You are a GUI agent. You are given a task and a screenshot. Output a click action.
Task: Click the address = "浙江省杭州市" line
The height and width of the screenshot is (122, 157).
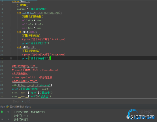pyautogui.click(x=32, y=9)
